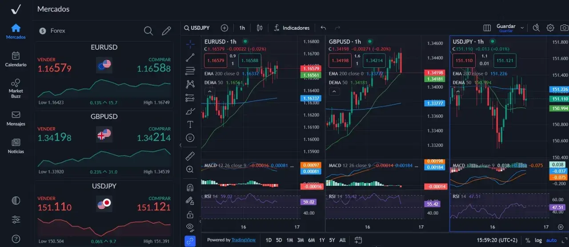Image resolution: width=569 pixels, height=247 pixels.
Task: Click the redo arrow
Action: pos(337,28)
